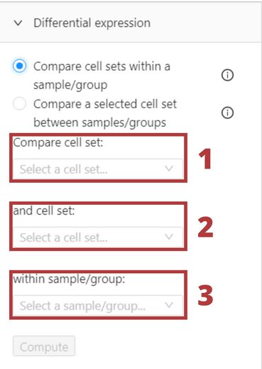Click the arrow in 'and cell set' dropdown
Screen dimensions: 262x369
pyautogui.click(x=169, y=237)
